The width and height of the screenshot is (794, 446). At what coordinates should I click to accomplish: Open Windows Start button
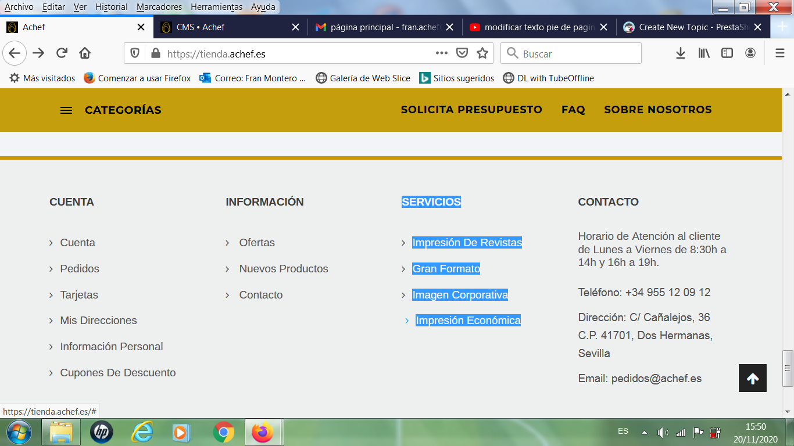[19, 433]
